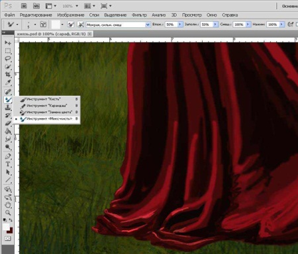Click the active Mixer Brush toolbox icon

8,100
